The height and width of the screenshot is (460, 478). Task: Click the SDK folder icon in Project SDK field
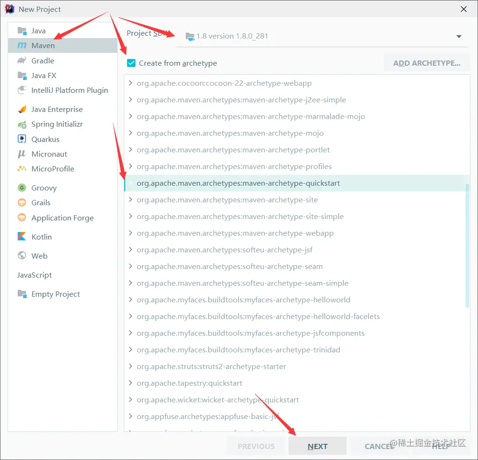190,37
